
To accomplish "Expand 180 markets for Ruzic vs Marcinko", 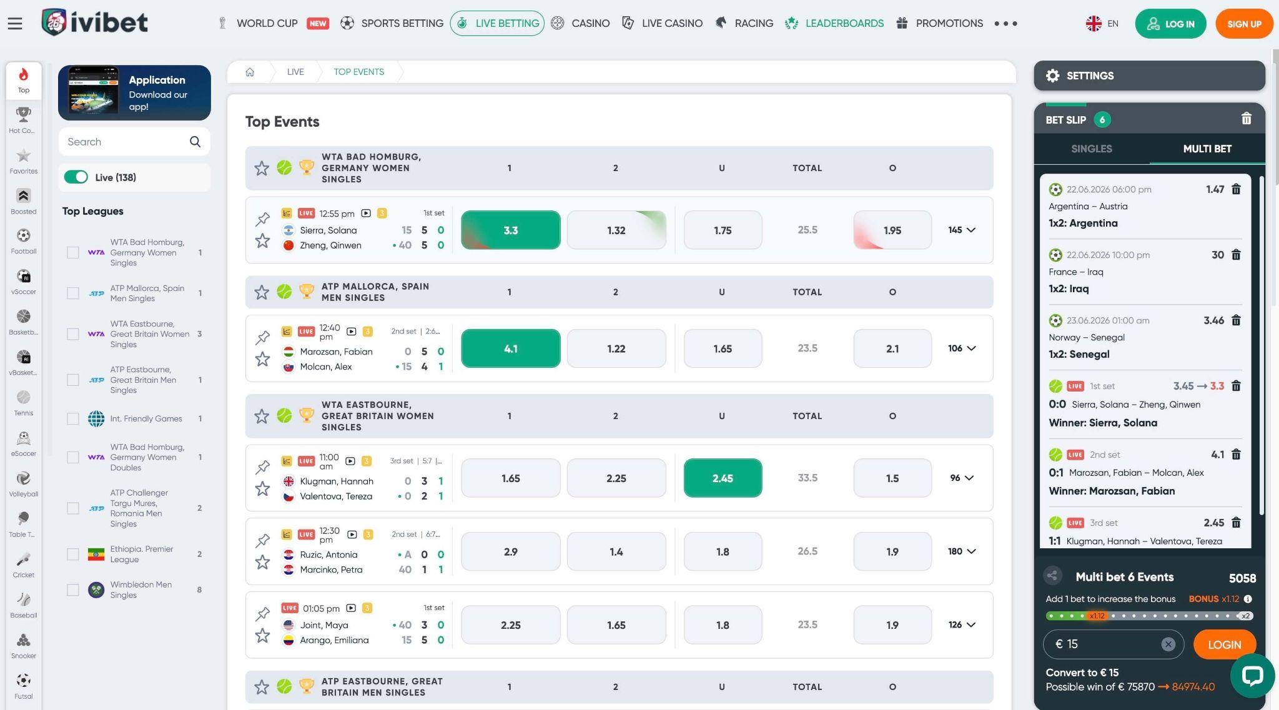I will point(962,551).
